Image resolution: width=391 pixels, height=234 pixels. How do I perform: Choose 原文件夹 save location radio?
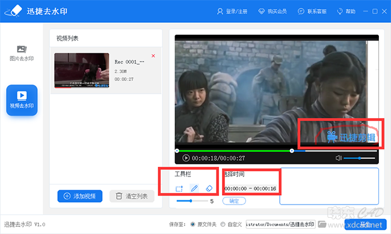coord(192,224)
